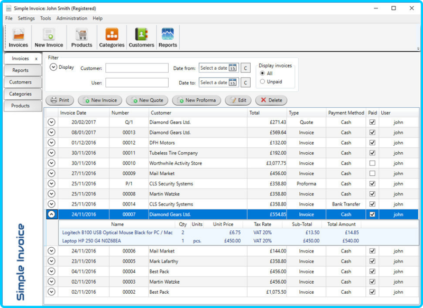
Task: Click the Print button
Action: coord(60,100)
